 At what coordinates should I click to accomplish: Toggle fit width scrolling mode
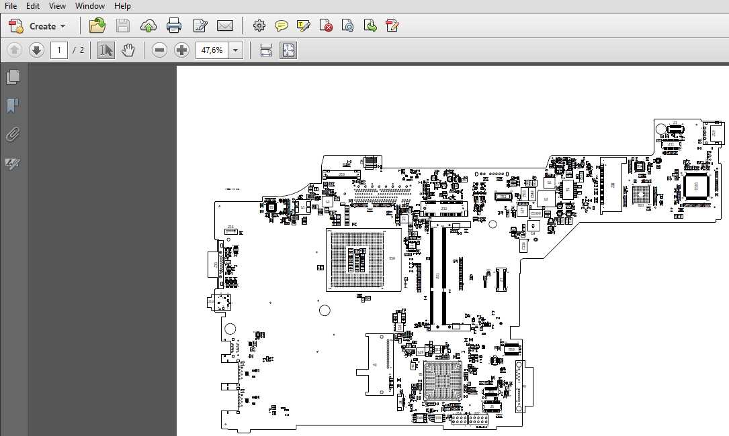tap(266, 50)
